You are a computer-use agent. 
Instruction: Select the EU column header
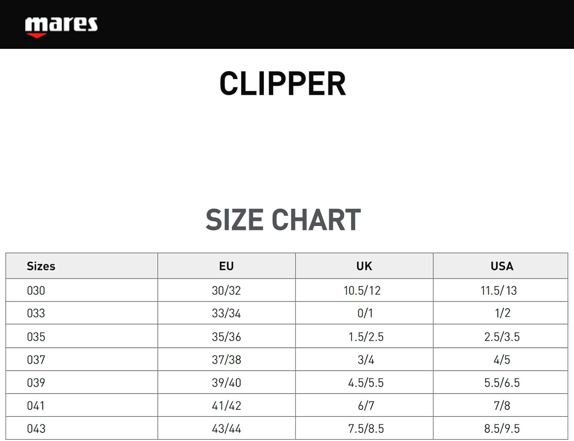point(226,266)
